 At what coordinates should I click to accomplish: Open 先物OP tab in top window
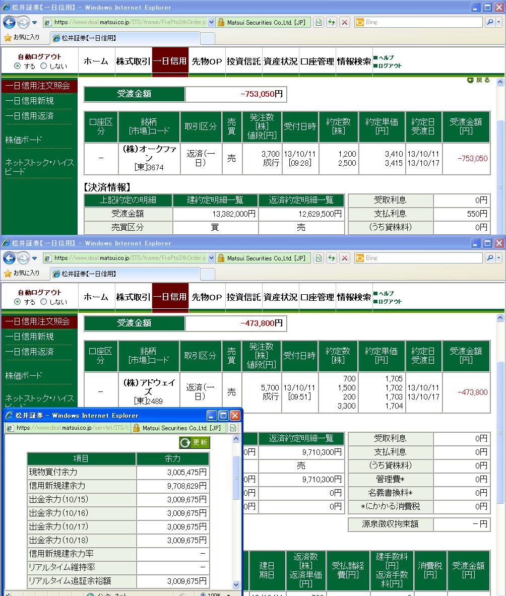[x=207, y=61]
